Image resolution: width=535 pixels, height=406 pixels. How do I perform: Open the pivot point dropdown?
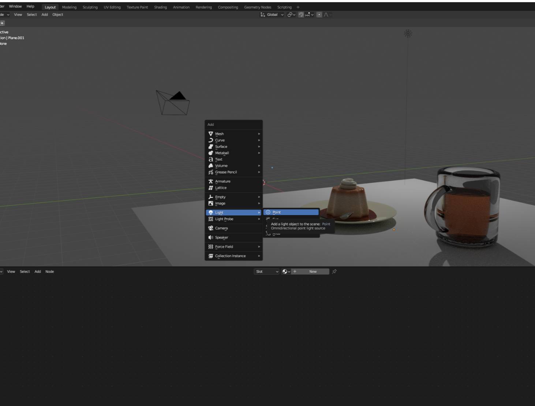[291, 15]
